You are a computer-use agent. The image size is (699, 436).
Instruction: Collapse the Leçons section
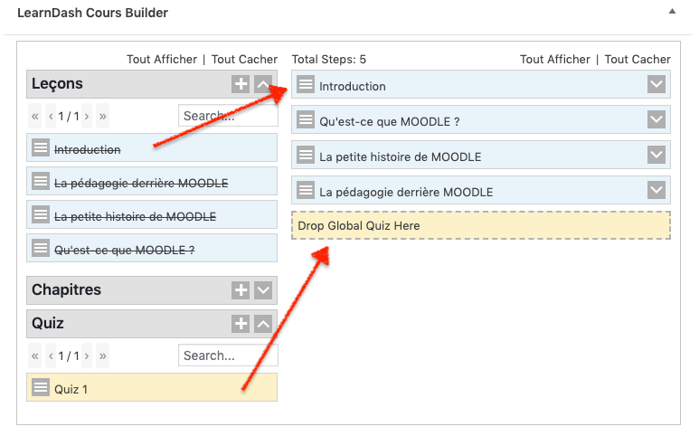point(263,84)
